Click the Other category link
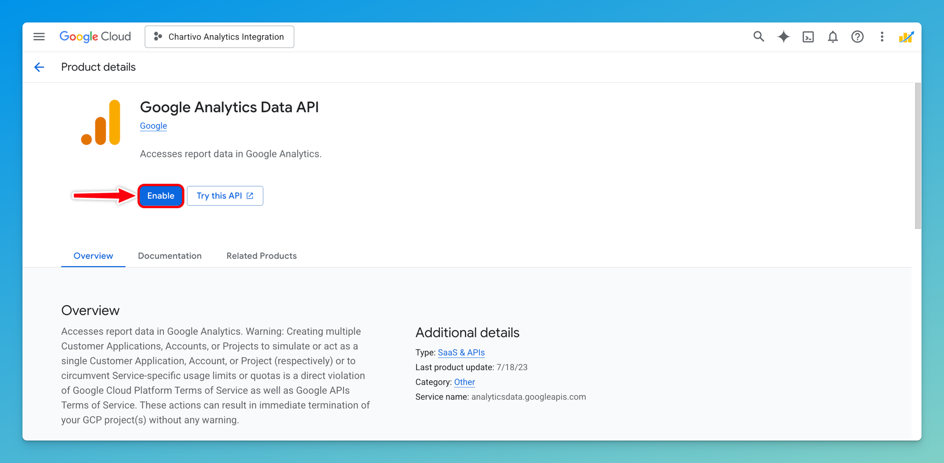944x463 pixels. click(x=464, y=382)
